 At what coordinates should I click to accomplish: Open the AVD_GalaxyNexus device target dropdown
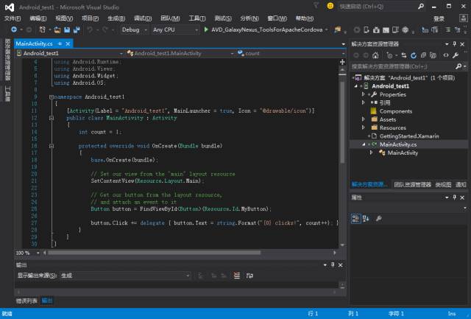pos(326,29)
